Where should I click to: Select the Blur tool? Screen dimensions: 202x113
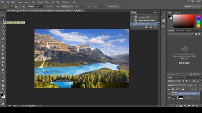tap(3, 62)
